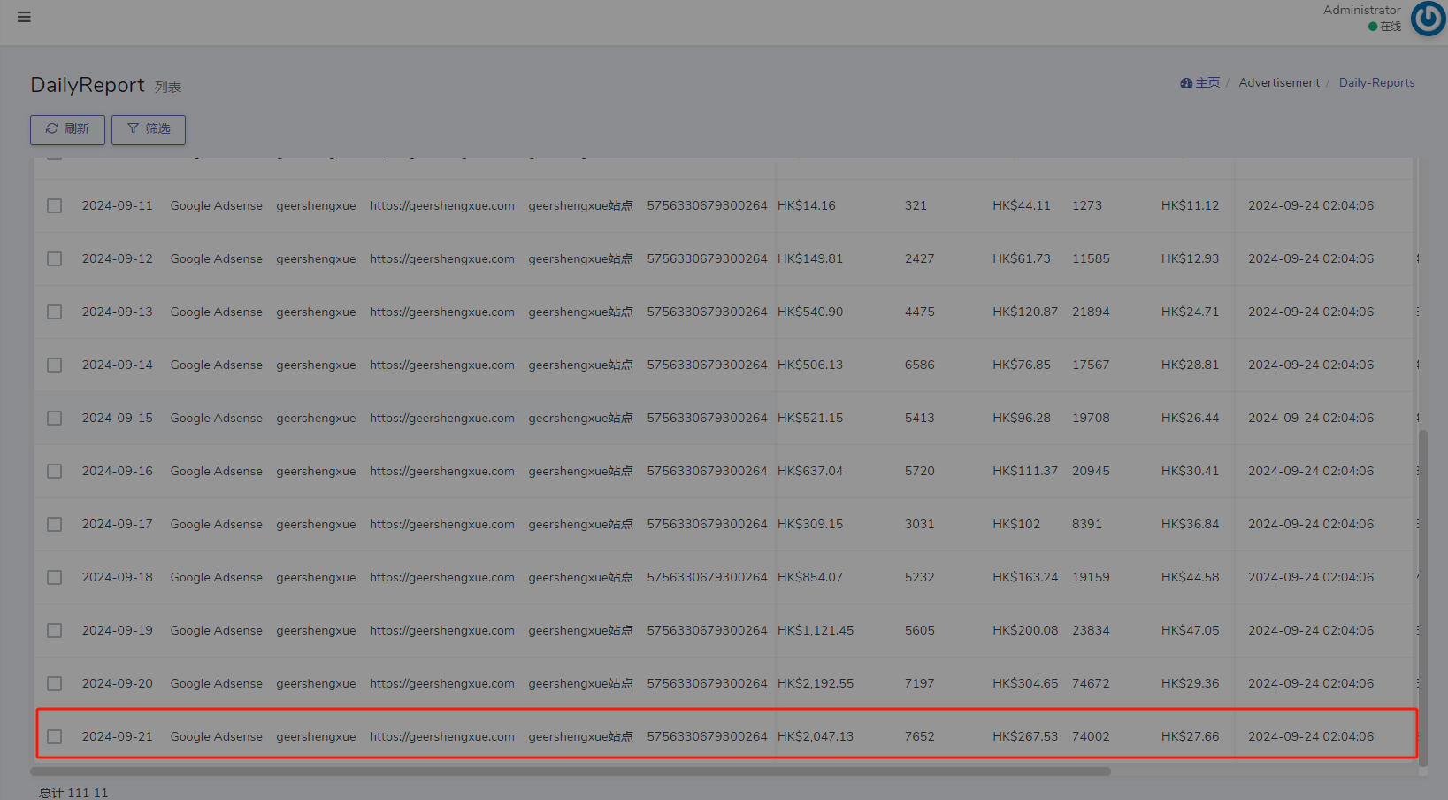Click HK$102 cell
The width and height of the screenshot is (1448, 800).
1016,524
